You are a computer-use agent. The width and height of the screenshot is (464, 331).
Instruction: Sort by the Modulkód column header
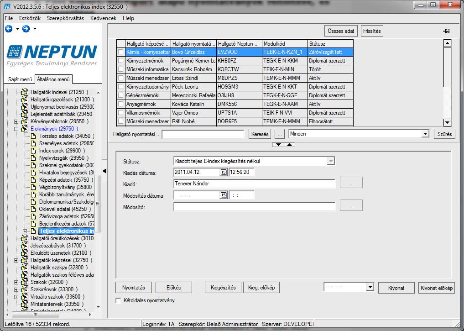coord(285,44)
